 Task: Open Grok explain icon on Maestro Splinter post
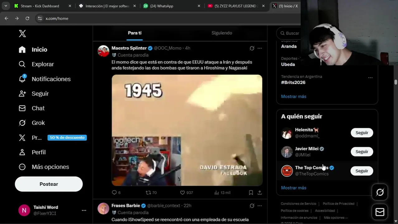coord(252,48)
